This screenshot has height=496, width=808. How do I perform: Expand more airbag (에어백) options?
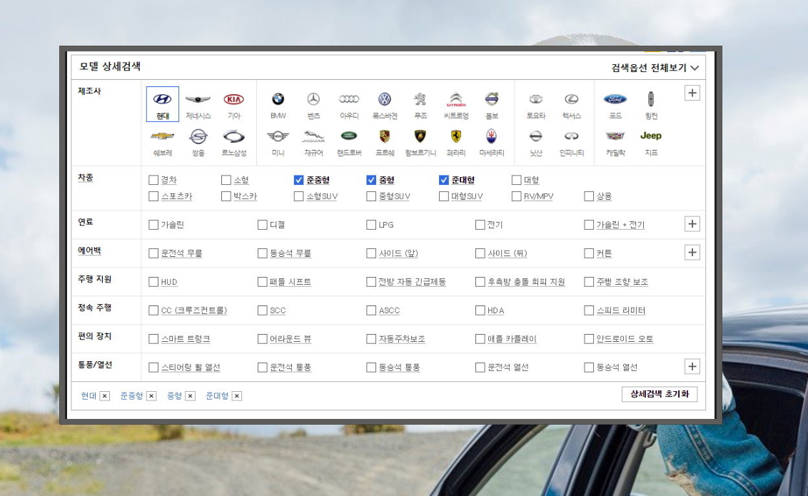(692, 253)
